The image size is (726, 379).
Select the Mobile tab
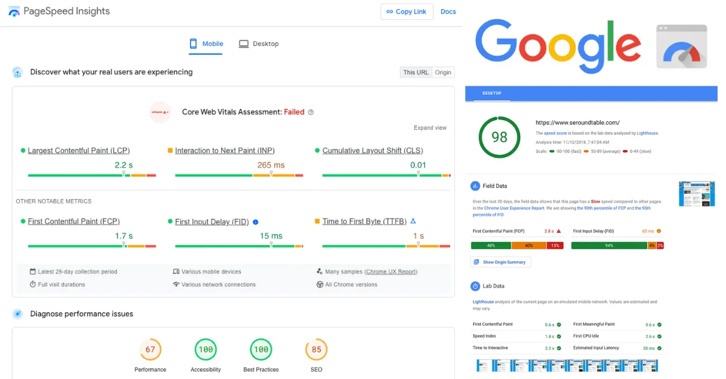click(x=205, y=43)
